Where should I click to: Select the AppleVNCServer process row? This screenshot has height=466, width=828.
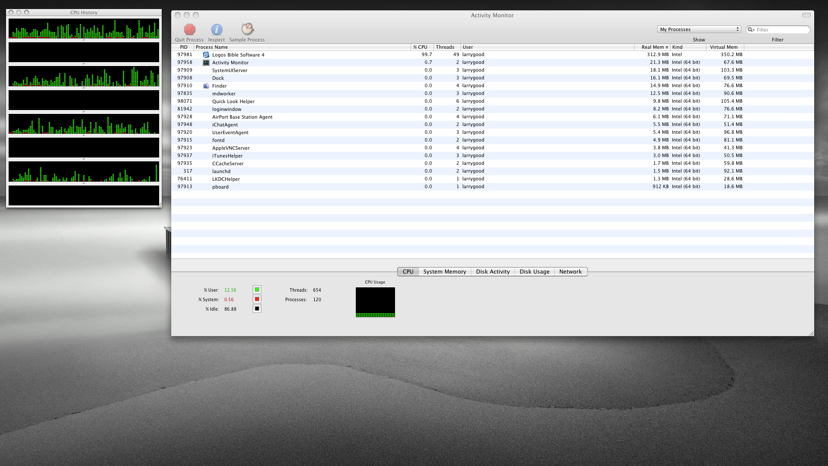click(x=492, y=148)
